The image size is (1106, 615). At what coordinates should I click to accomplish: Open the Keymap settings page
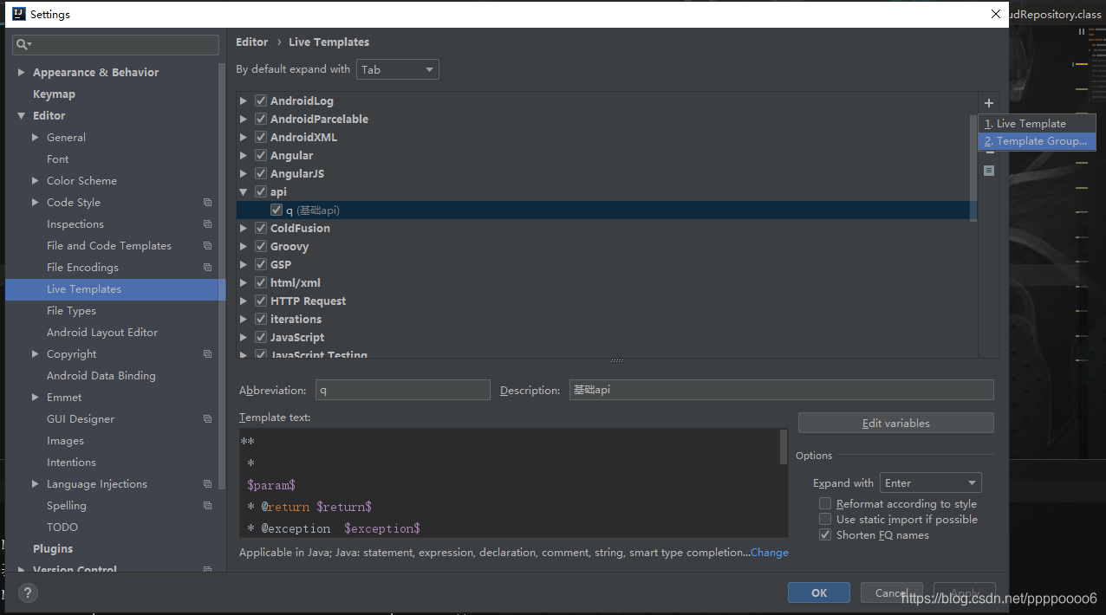coord(54,94)
